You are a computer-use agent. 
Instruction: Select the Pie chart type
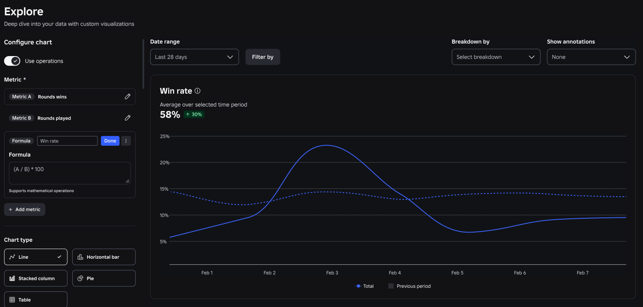coord(104,279)
